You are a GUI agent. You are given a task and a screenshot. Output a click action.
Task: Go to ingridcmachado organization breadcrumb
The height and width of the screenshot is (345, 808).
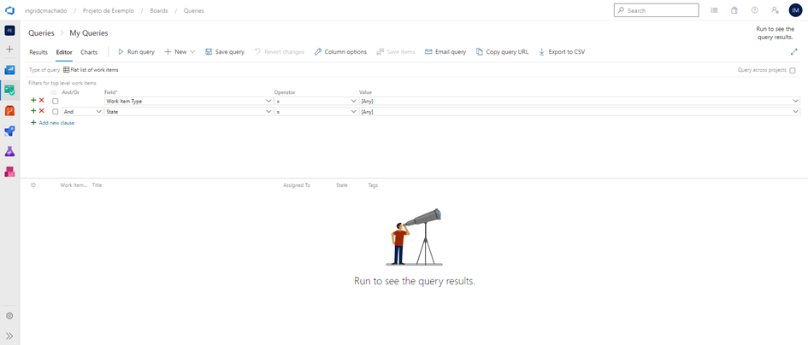coord(46,10)
